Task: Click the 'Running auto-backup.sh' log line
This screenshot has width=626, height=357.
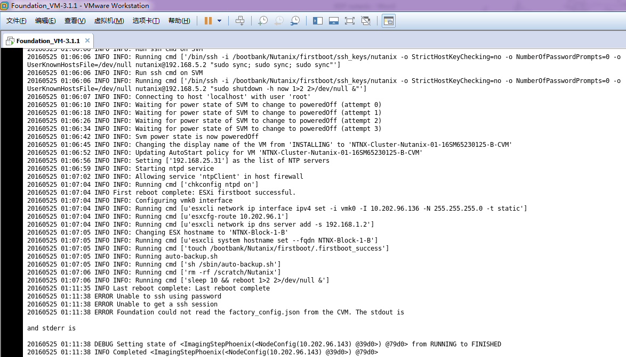Action: [123, 256]
